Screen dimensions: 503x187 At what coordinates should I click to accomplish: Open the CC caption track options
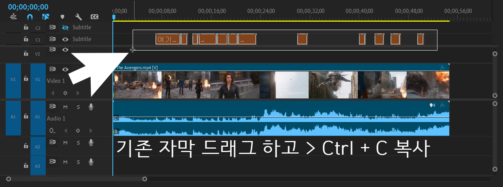pos(95,17)
